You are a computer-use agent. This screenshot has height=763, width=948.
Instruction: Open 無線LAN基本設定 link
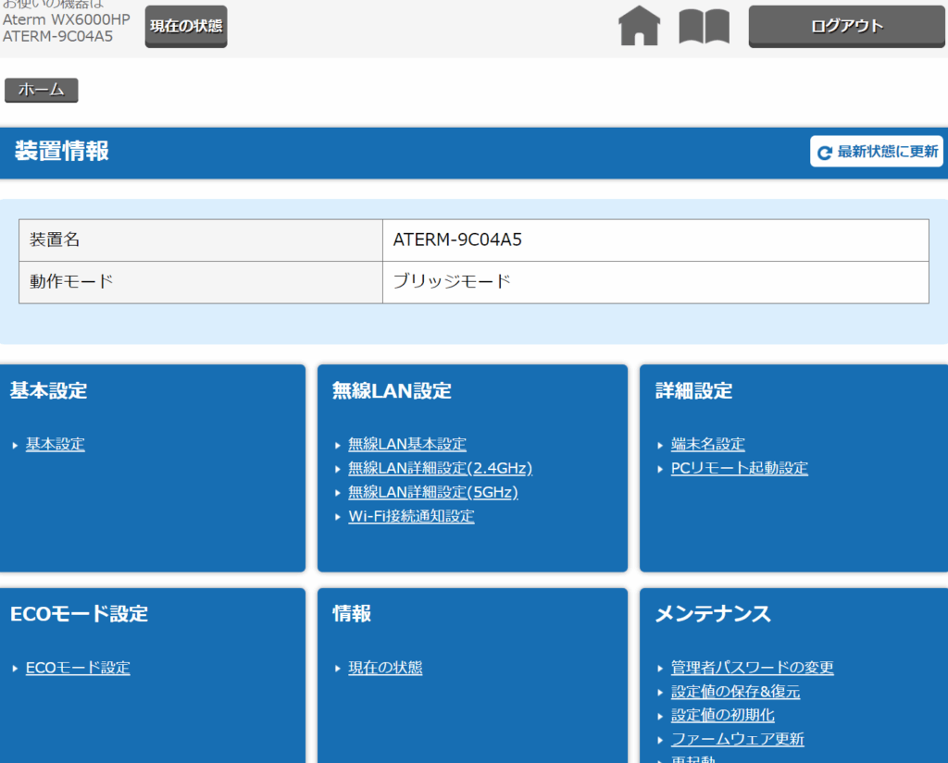pyautogui.click(x=407, y=444)
